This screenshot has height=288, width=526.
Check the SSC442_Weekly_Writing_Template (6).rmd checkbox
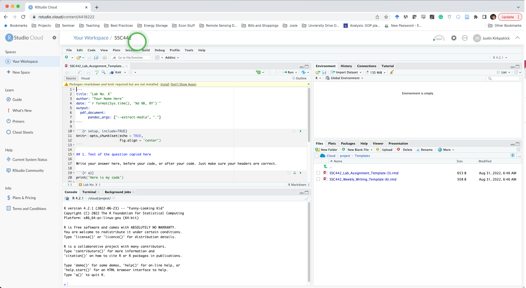pyautogui.click(x=318, y=179)
